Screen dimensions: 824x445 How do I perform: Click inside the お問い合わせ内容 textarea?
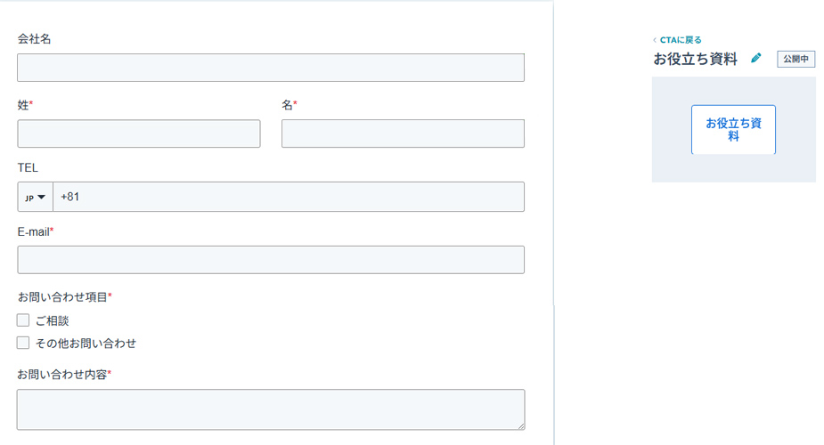(271, 409)
